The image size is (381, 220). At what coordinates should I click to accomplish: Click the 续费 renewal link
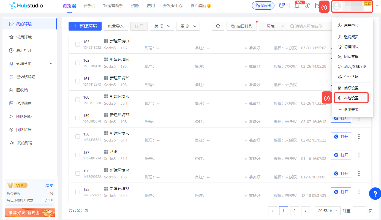click(49, 185)
